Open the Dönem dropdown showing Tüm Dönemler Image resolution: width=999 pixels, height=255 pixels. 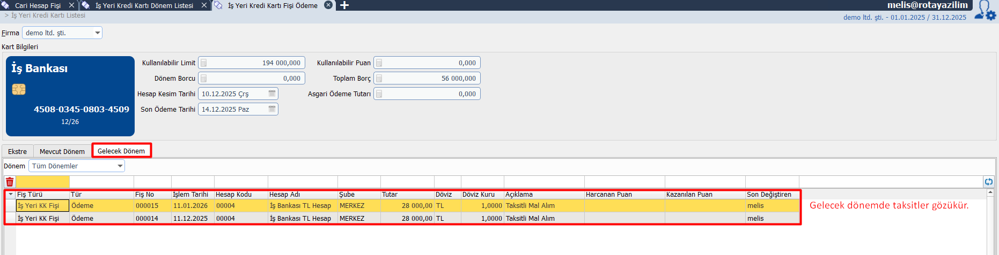[120, 166]
